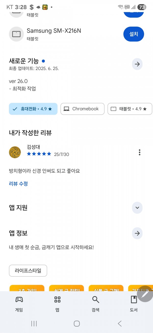Tap the 검색 magnifier icon

[96, 299]
